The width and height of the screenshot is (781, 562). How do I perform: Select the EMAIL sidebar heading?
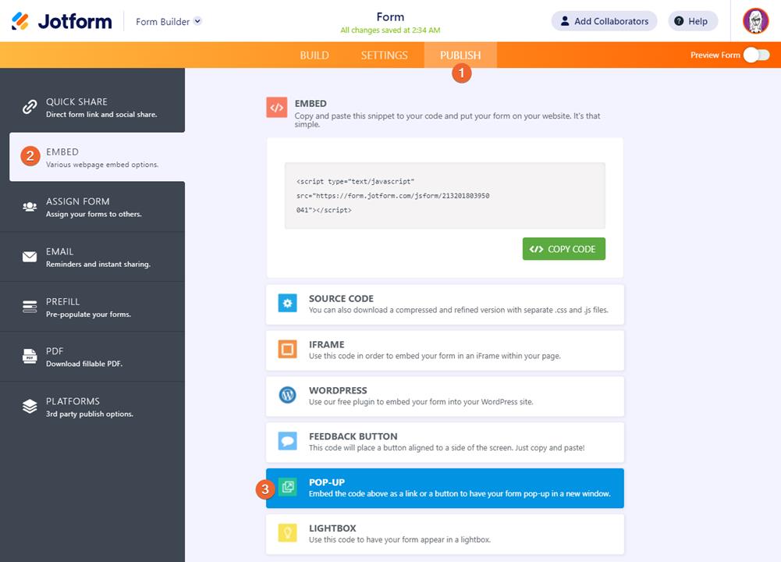pyautogui.click(x=60, y=251)
